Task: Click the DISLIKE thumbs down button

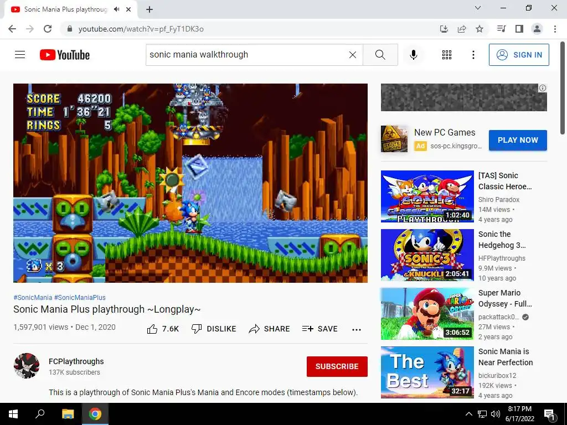Action: click(x=214, y=329)
